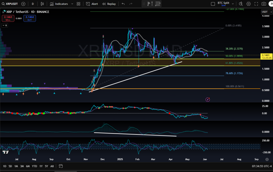The image size is (273, 172).
Task: Click the 2025 label on time axis
Action: pos(120,159)
